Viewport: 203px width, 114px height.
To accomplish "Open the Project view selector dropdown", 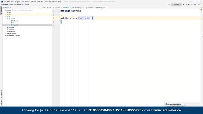I will point(7,8).
